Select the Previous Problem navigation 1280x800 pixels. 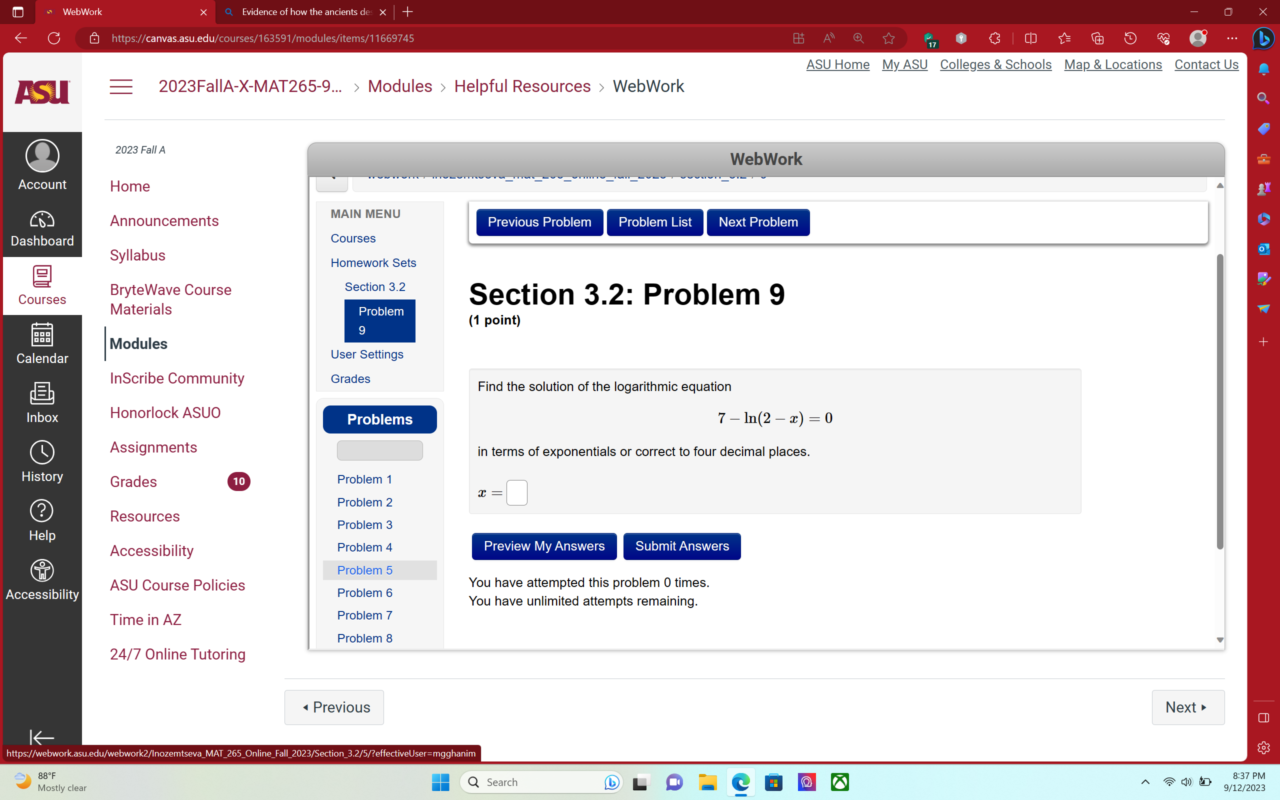click(x=539, y=221)
